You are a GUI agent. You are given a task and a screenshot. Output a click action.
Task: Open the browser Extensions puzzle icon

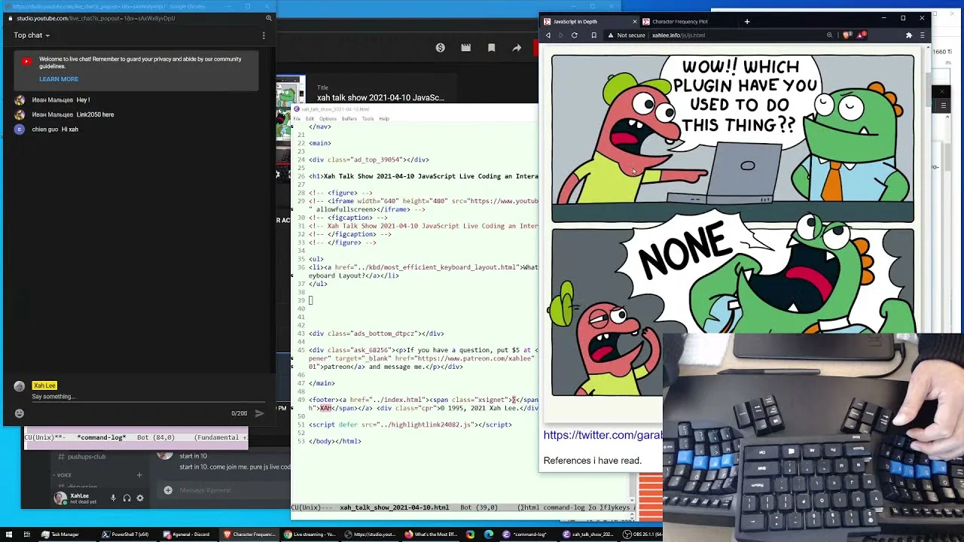point(909,35)
